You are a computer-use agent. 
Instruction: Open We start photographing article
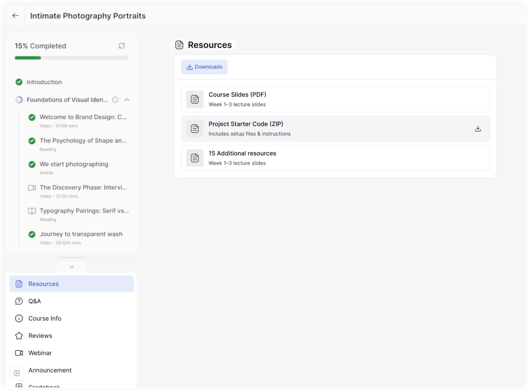click(x=74, y=164)
